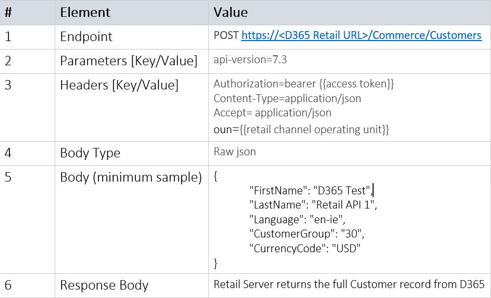This screenshot has width=491, height=298.
Task: Select the '"CustomerGroup": "30"' line
Action: tap(307, 234)
